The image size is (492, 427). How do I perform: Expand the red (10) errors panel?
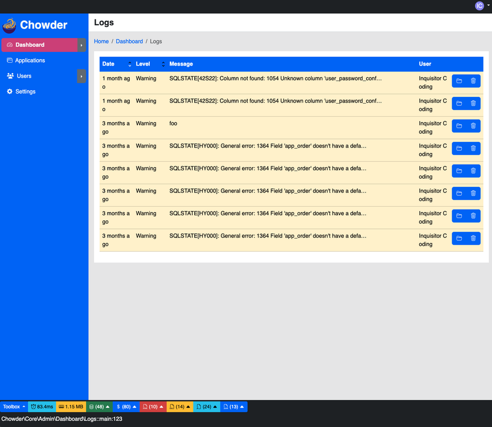click(153, 407)
